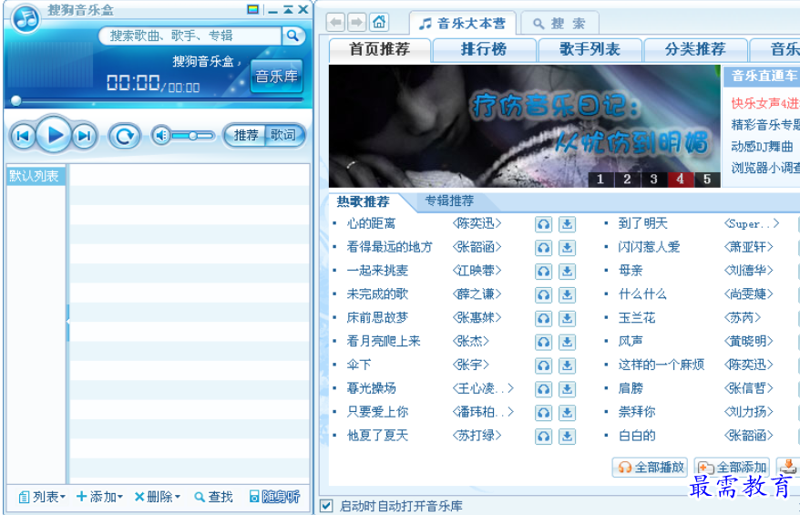
Task: Download 一起来挑麦 via download icon
Action: (567, 272)
